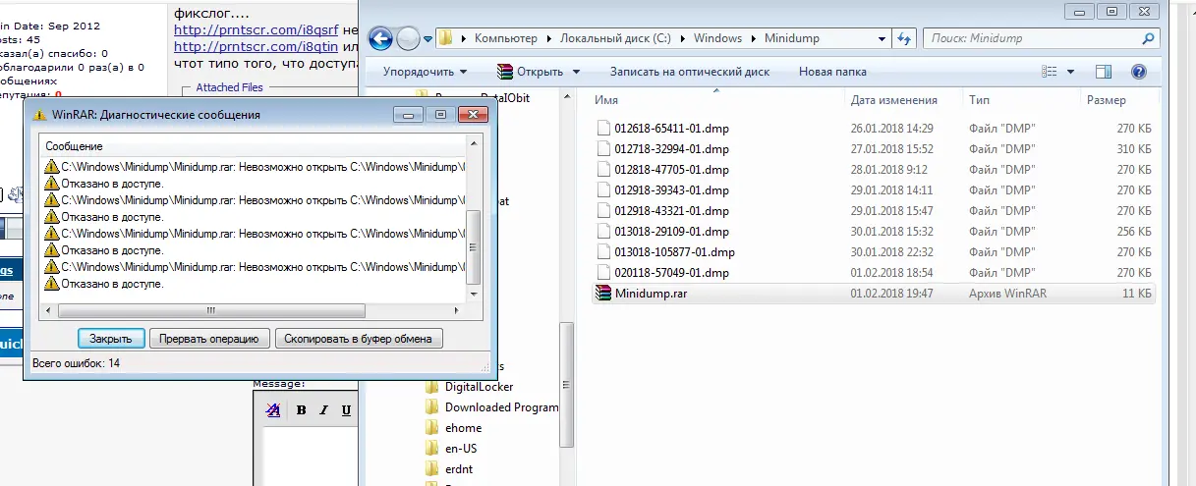Toggle Underline in forum message editor
1196x486 pixels.
tap(347, 410)
